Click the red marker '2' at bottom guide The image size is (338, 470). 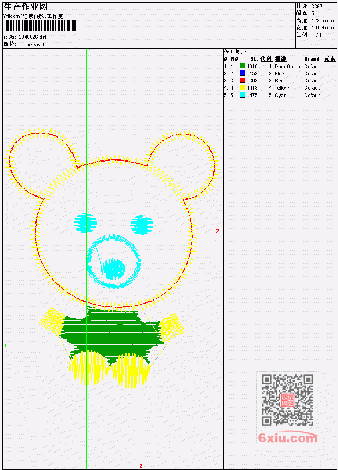pos(141,466)
